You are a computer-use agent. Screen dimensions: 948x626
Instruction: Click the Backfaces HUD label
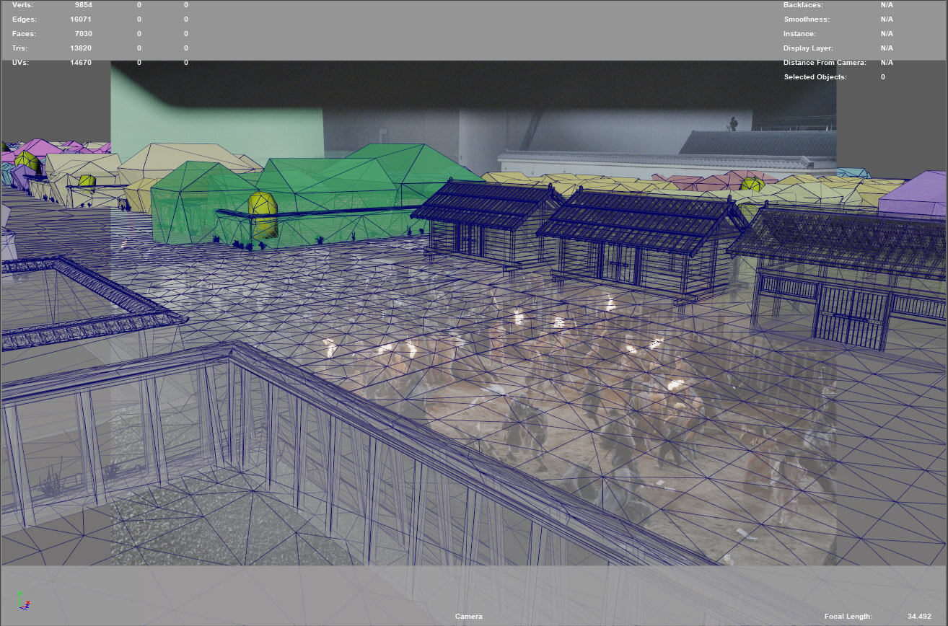(x=803, y=5)
